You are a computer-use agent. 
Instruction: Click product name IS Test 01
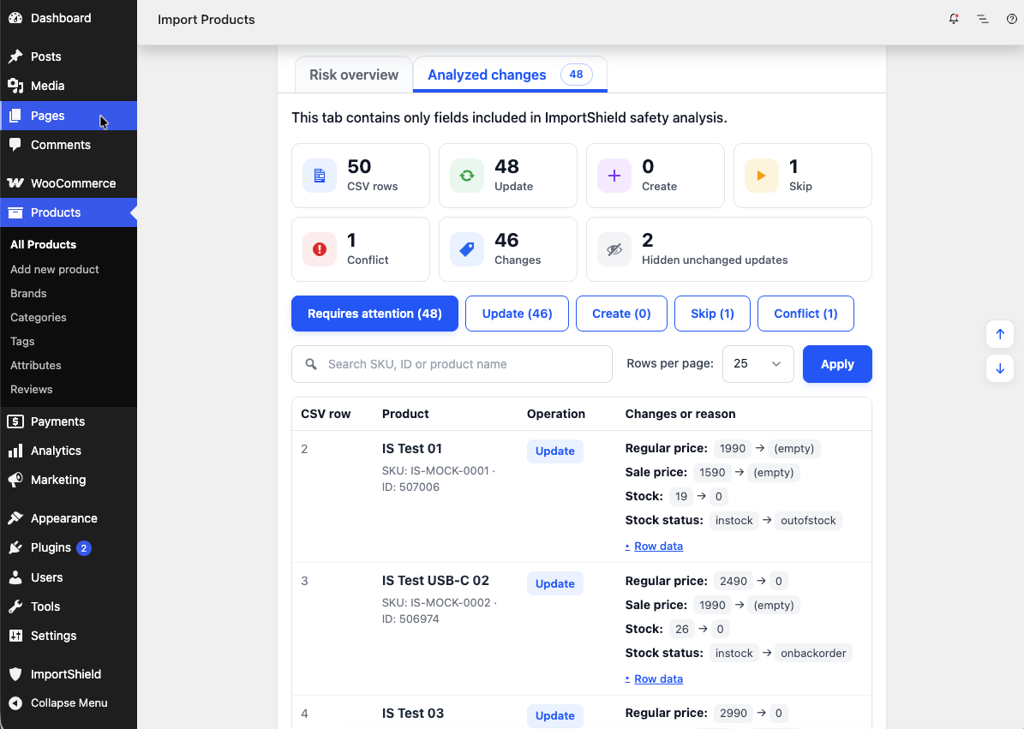point(412,449)
